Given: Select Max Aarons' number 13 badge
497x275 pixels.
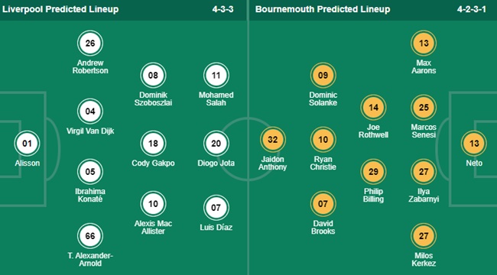Looking at the screenshot, I should pos(424,43).
